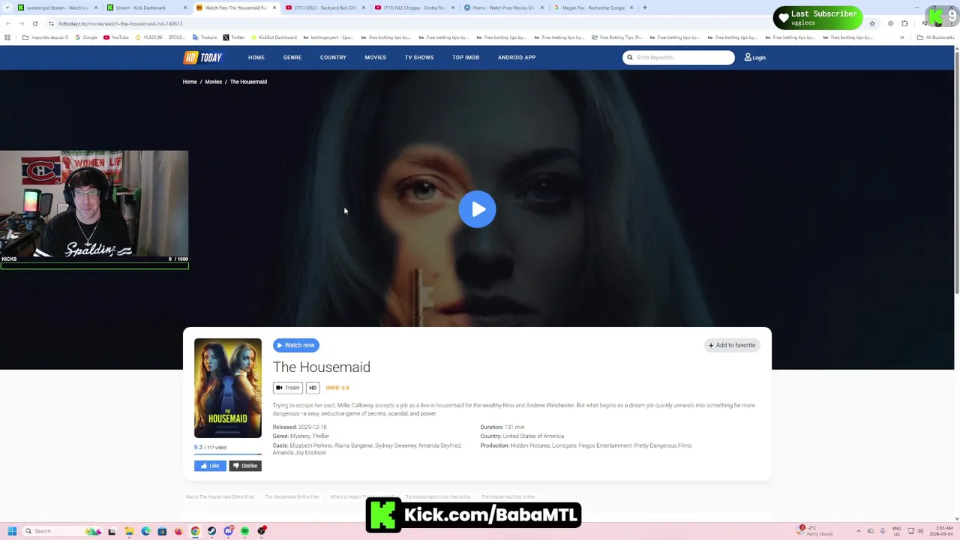Screen dimensions: 960x540
Task: Go to TV SHOWS section
Action: (419, 58)
